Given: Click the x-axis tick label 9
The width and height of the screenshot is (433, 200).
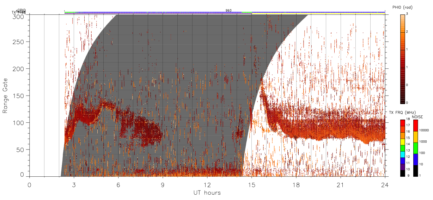Looking at the screenshot, I should coord(163,184).
